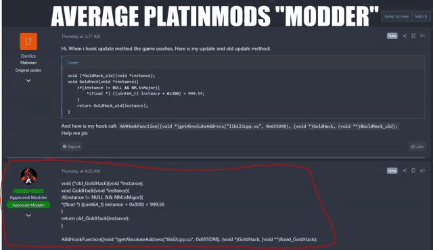Image resolution: width=433 pixels, height=250 pixels.
Task: Click the Code: block header
Action: [243, 63]
